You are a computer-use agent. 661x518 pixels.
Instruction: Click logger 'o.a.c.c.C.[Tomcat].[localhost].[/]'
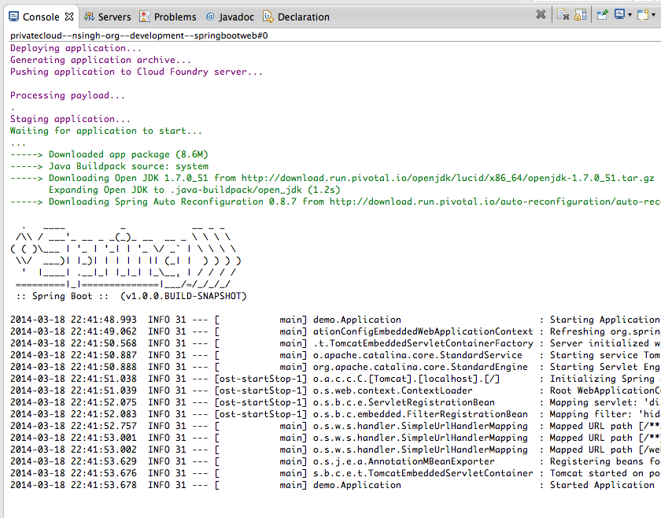pyautogui.click(x=406, y=379)
